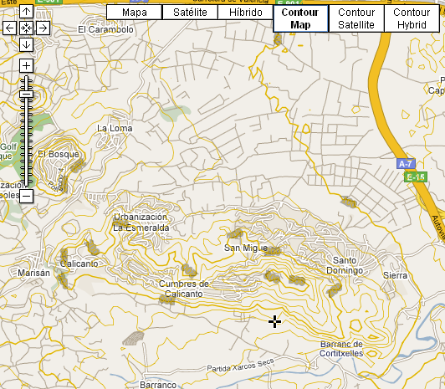Click the Cumbres de Calicanto label

[184, 289]
